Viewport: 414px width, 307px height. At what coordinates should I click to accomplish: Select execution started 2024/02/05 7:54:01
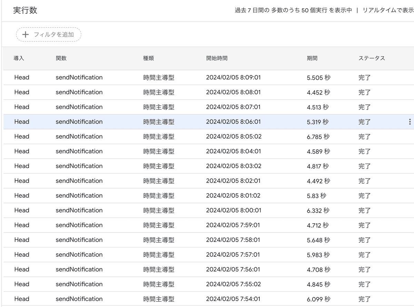coord(209,299)
